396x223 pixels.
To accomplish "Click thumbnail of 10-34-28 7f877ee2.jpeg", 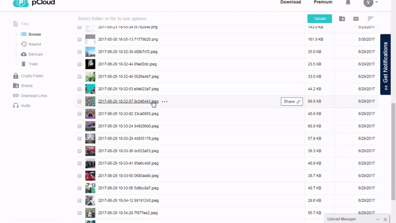I will click(x=90, y=213).
